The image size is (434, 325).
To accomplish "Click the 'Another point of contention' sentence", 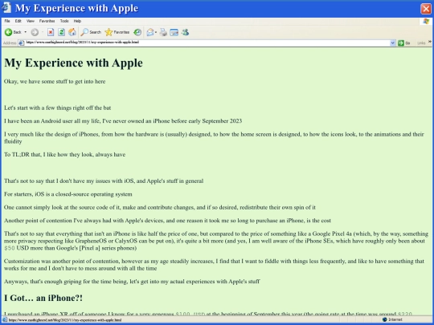I will coord(167,221).
